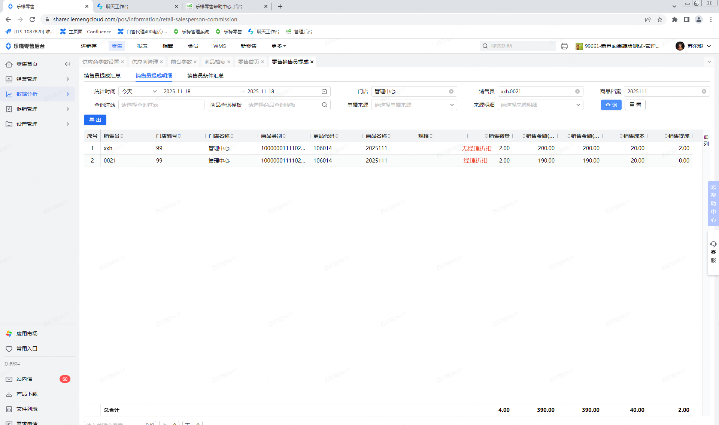This screenshot has height=425, width=719.
Task: Open 站内信 messages in sidebar
Action: pyautogui.click(x=24, y=379)
